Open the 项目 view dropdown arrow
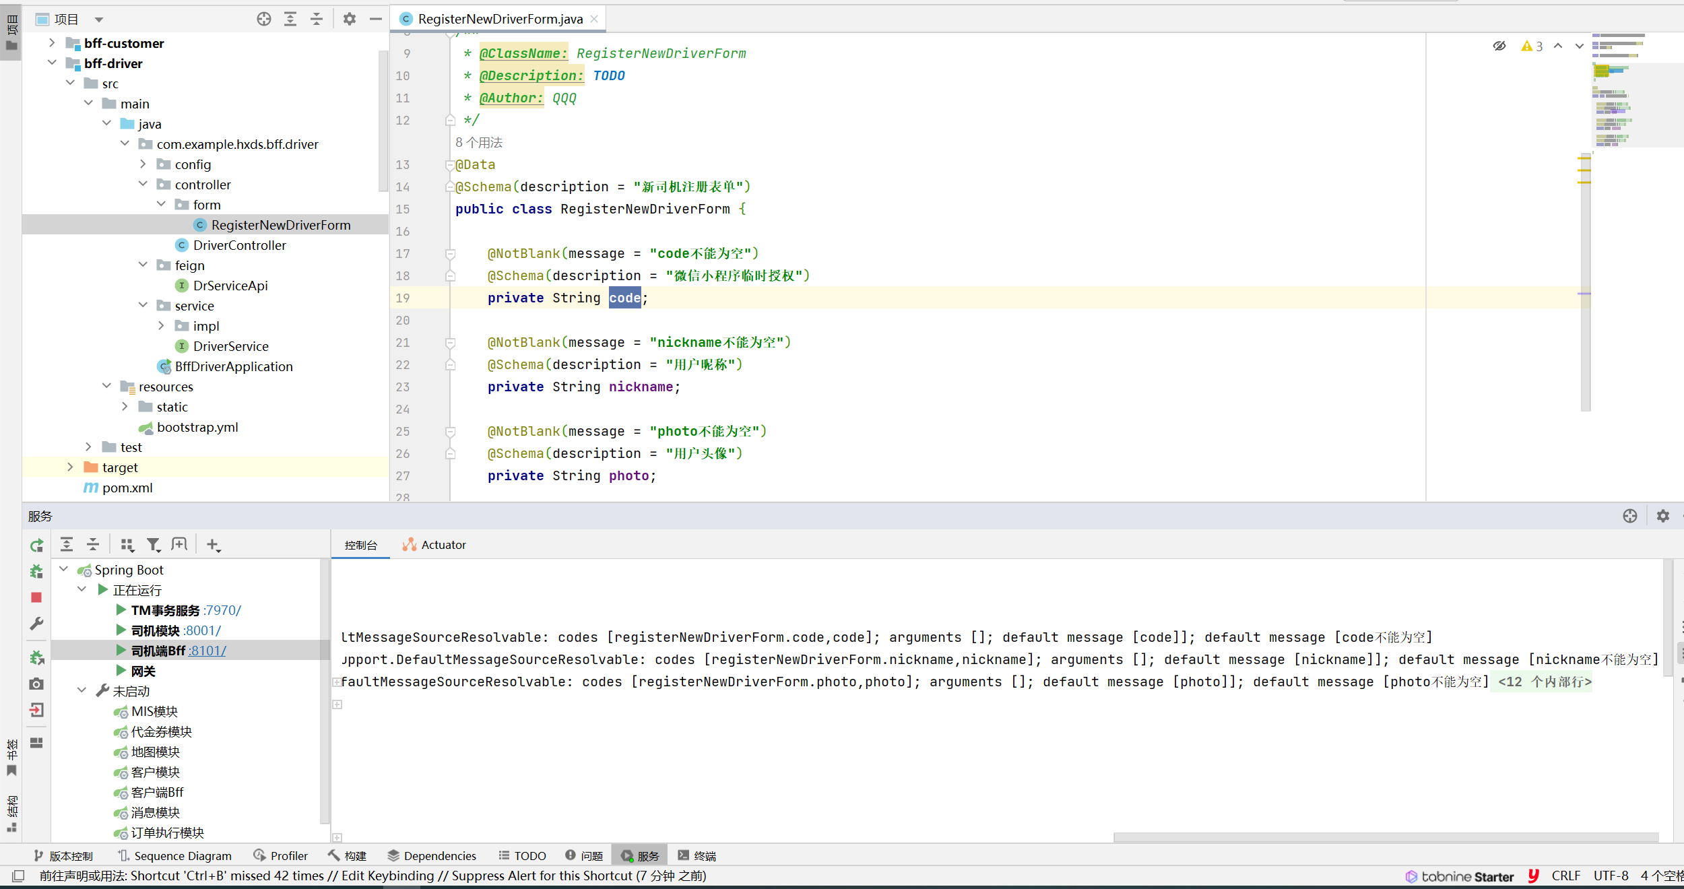This screenshot has height=889, width=1684. tap(99, 20)
